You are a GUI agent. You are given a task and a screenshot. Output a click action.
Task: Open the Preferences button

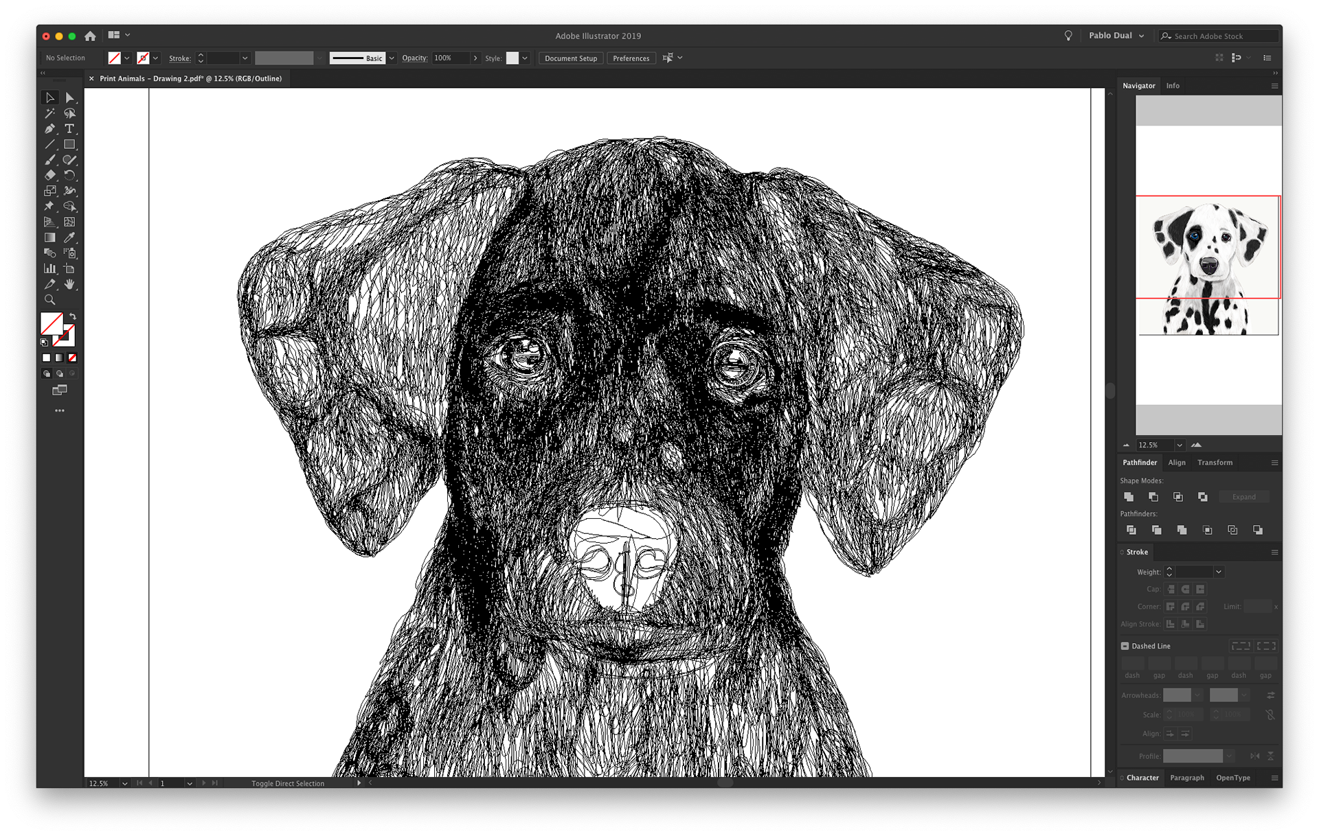click(631, 58)
